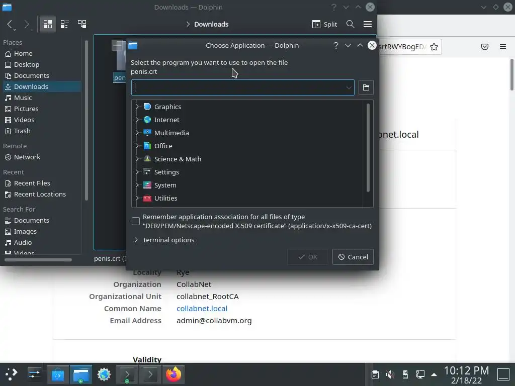This screenshot has width=515, height=386.
Task: Open the Dolphin hamburger menu
Action: 368,24
